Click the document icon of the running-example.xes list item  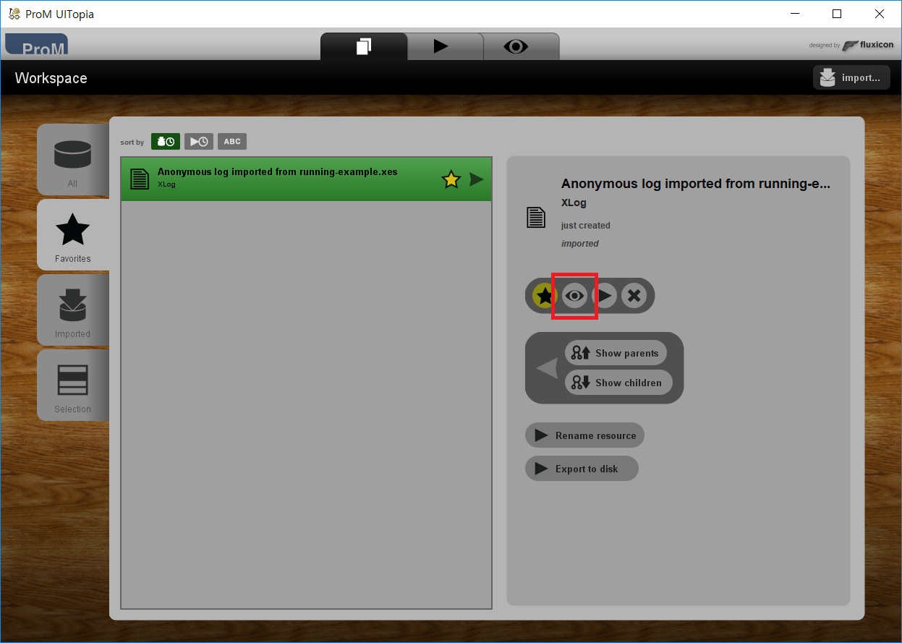tap(139, 179)
